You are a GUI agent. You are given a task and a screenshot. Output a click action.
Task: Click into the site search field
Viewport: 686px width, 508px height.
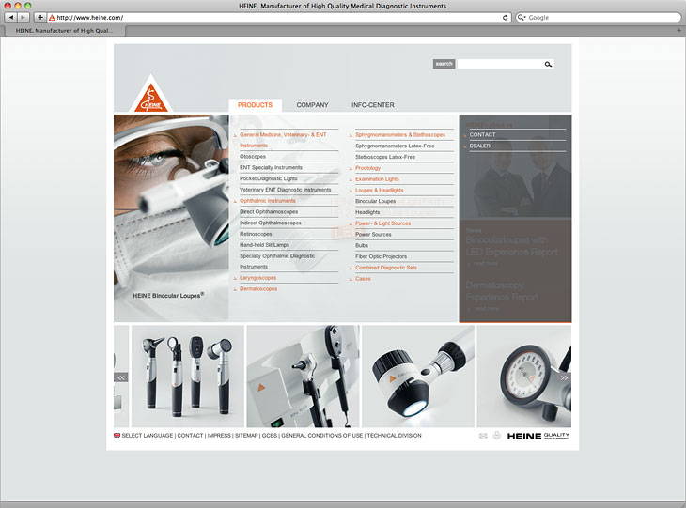point(501,64)
